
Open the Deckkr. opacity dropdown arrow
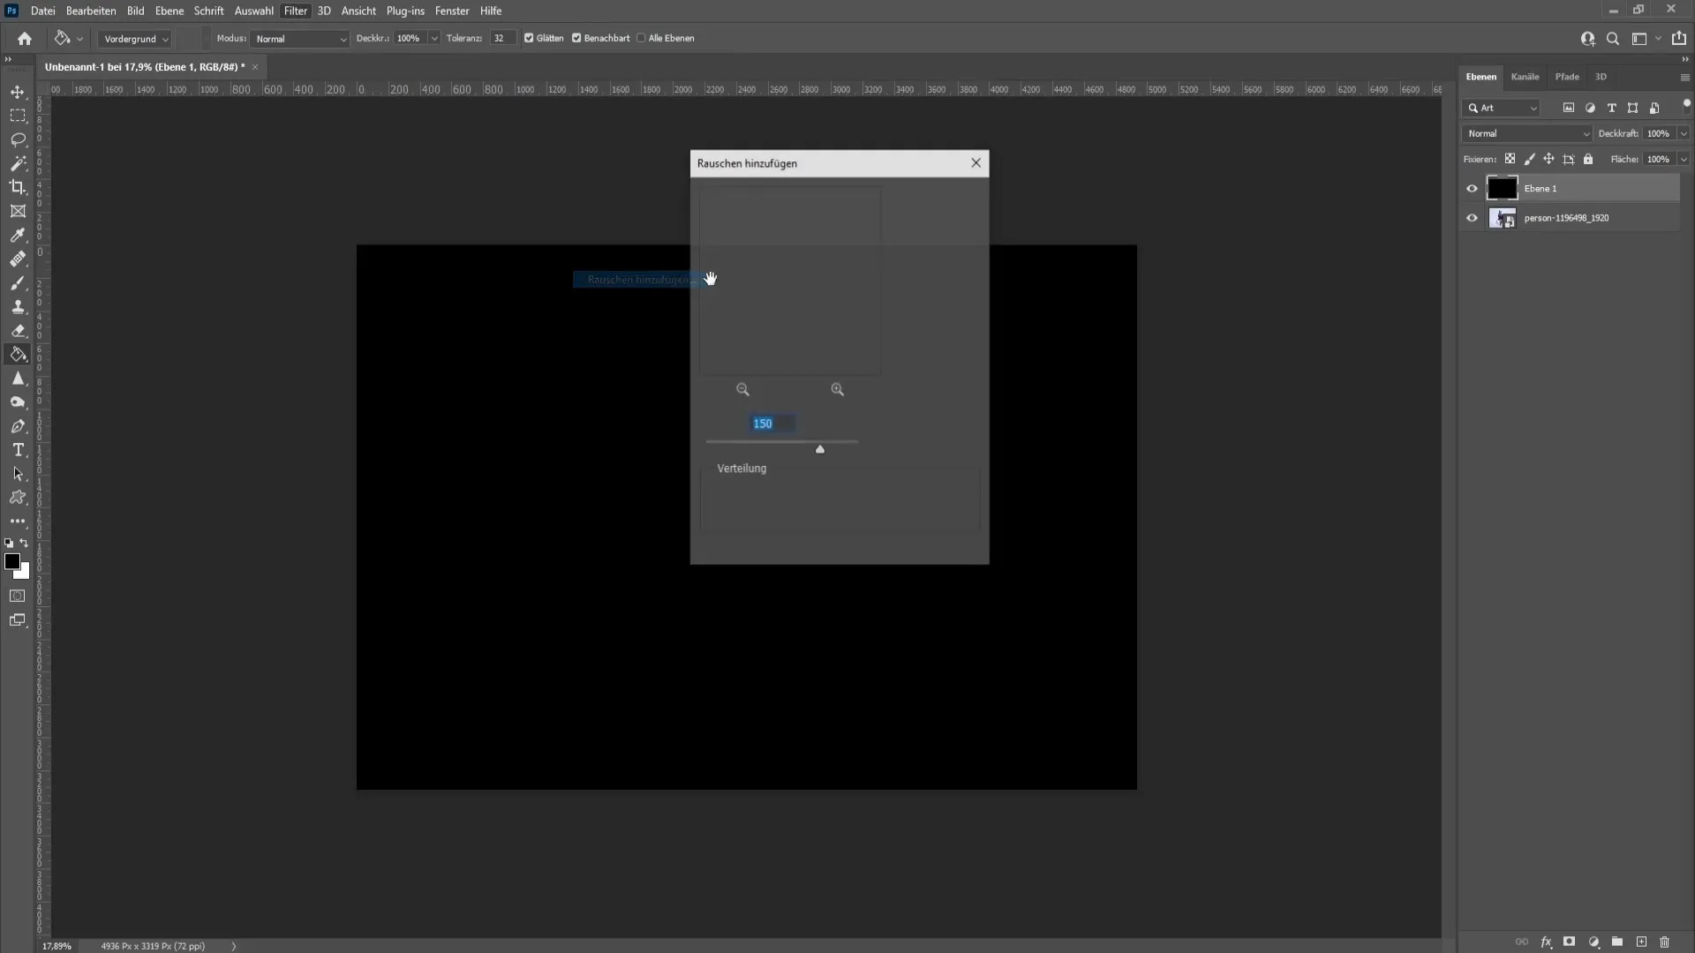[x=434, y=39]
